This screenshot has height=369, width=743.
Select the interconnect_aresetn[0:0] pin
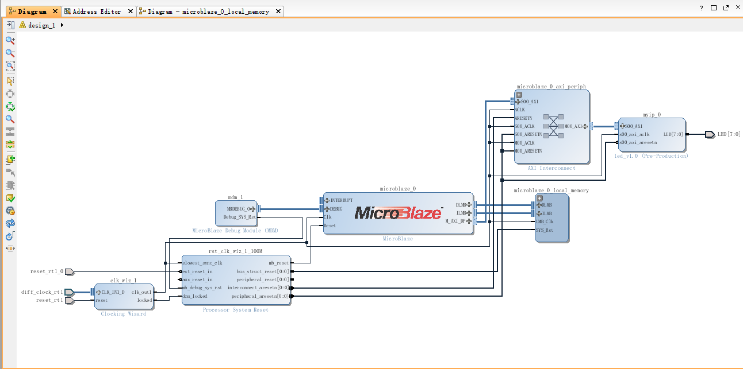tap(259, 288)
